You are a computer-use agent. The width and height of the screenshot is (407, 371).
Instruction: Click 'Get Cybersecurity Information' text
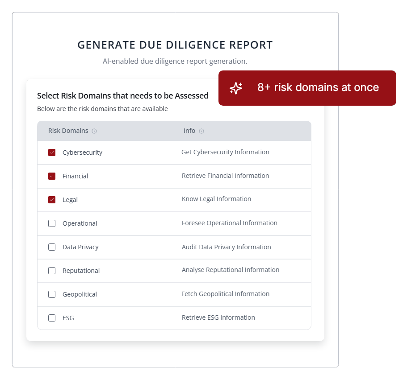click(225, 152)
